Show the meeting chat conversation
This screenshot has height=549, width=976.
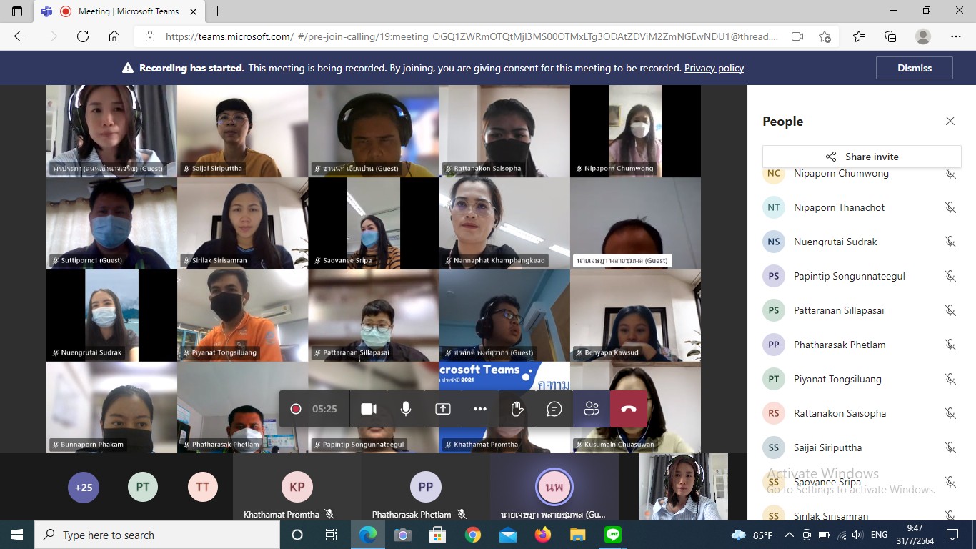tap(554, 409)
